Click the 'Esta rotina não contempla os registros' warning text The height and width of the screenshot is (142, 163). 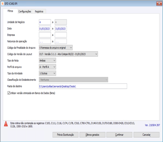coord(72,125)
